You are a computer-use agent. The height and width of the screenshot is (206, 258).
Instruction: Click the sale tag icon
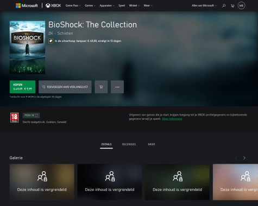(51, 41)
